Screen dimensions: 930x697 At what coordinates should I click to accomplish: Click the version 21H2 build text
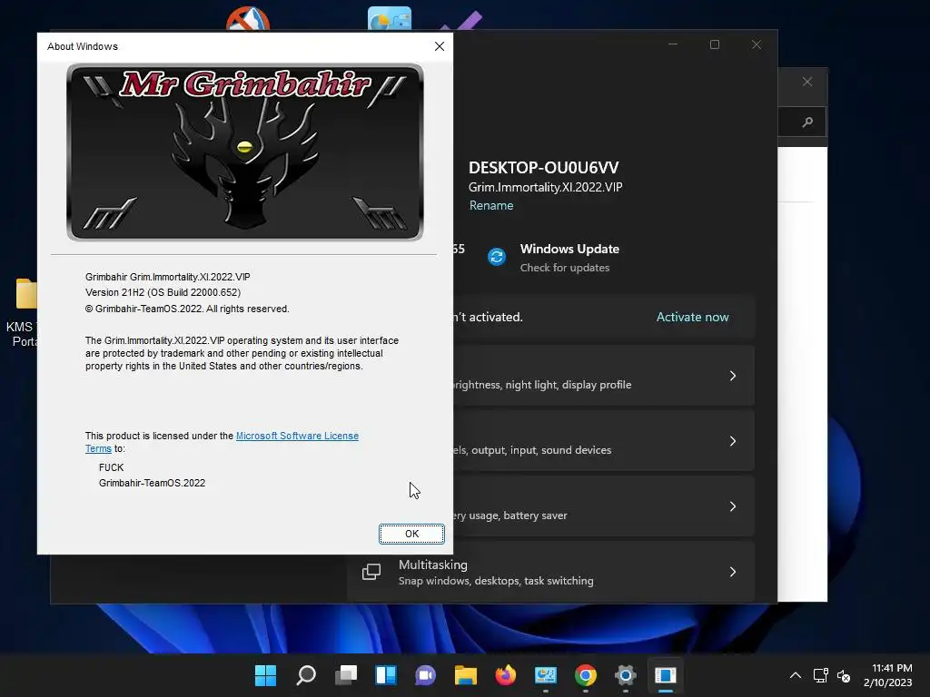click(x=163, y=292)
